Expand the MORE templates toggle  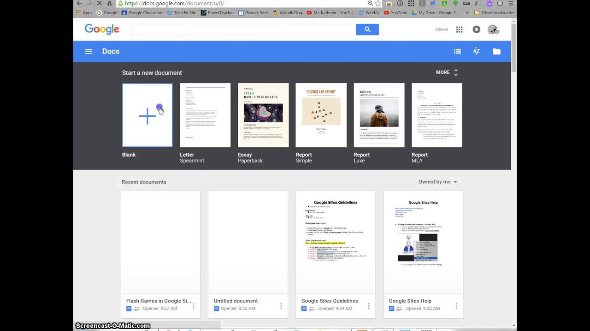[x=447, y=73]
